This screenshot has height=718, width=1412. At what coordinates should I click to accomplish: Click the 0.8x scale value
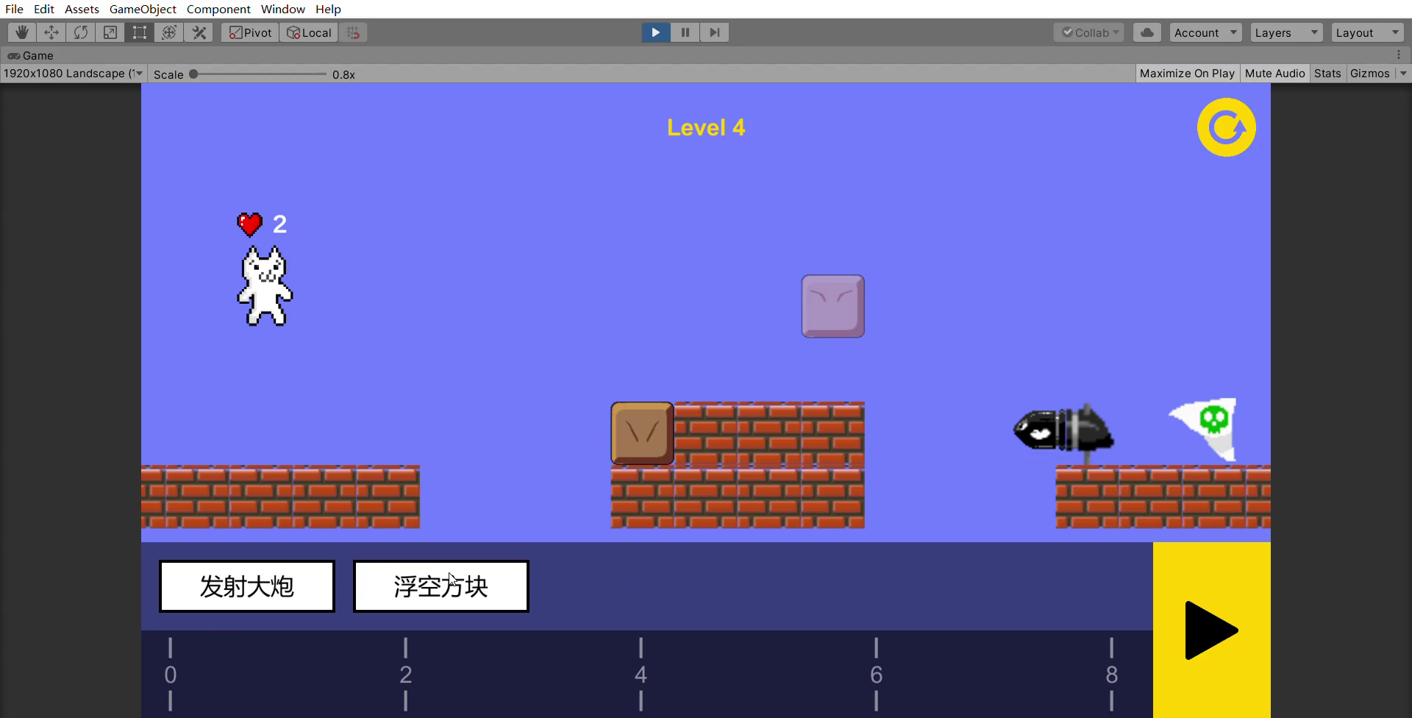point(343,74)
